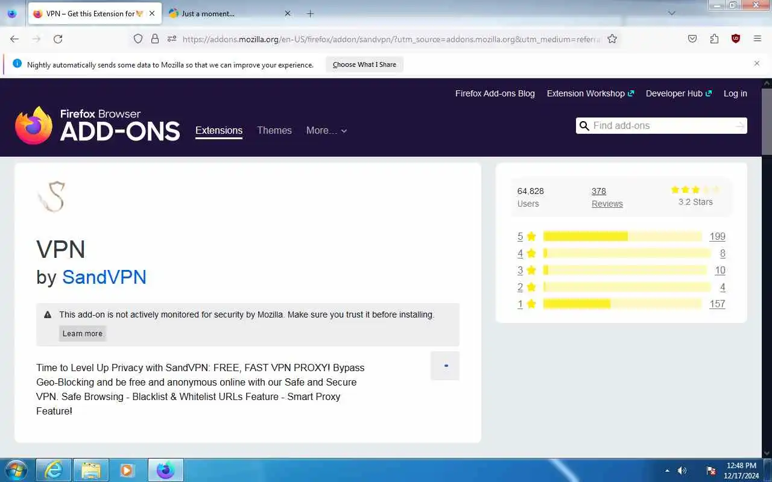Select the Extensions navigation item
Image resolution: width=772 pixels, height=482 pixels.
coord(219,130)
